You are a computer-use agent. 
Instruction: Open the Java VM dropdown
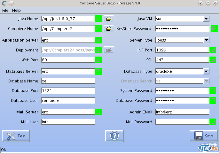click(206, 19)
